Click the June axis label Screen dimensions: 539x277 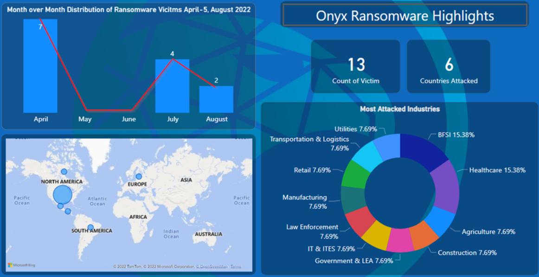click(128, 119)
